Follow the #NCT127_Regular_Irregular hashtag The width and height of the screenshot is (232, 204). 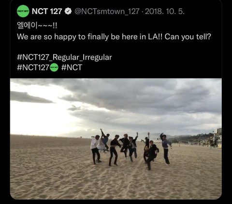point(64,57)
